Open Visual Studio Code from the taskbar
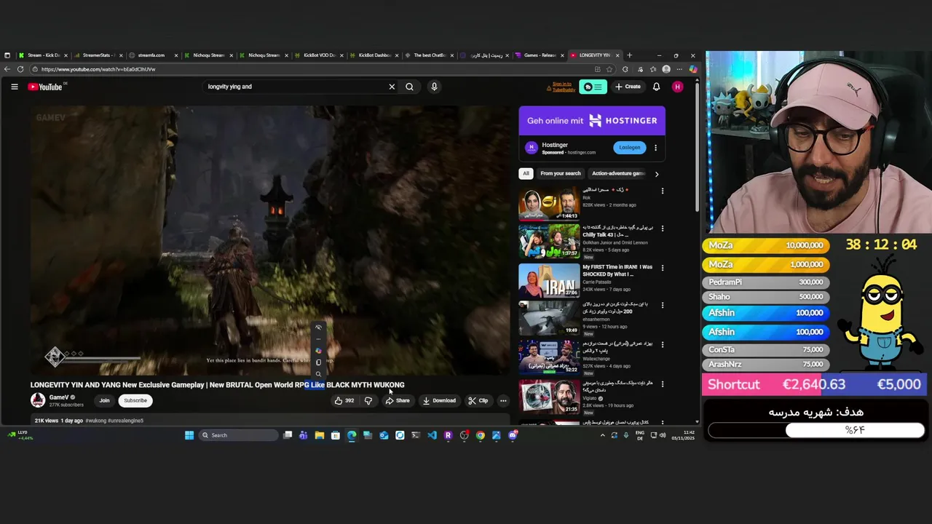This screenshot has width=932, height=524. tap(432, 435)
